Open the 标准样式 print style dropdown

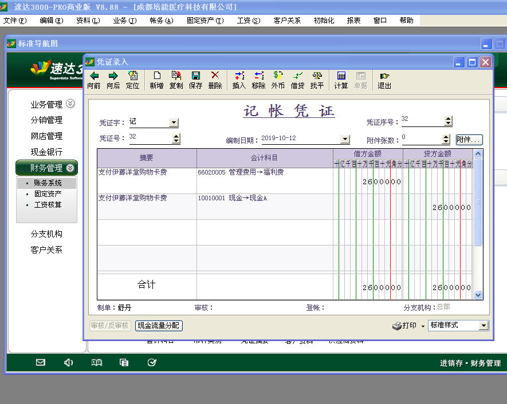[484, 326]
